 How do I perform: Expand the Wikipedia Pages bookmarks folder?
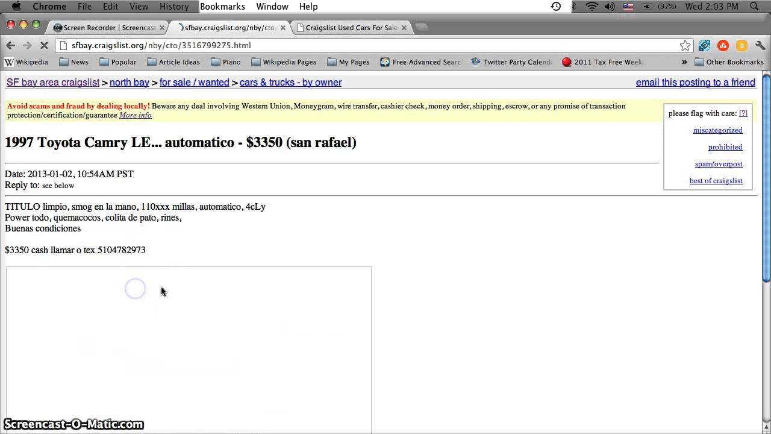284,62
